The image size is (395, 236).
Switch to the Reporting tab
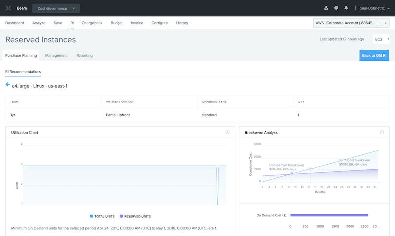(x=84, y=55)
